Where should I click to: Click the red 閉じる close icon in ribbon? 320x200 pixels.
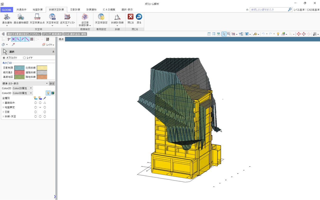130,17
